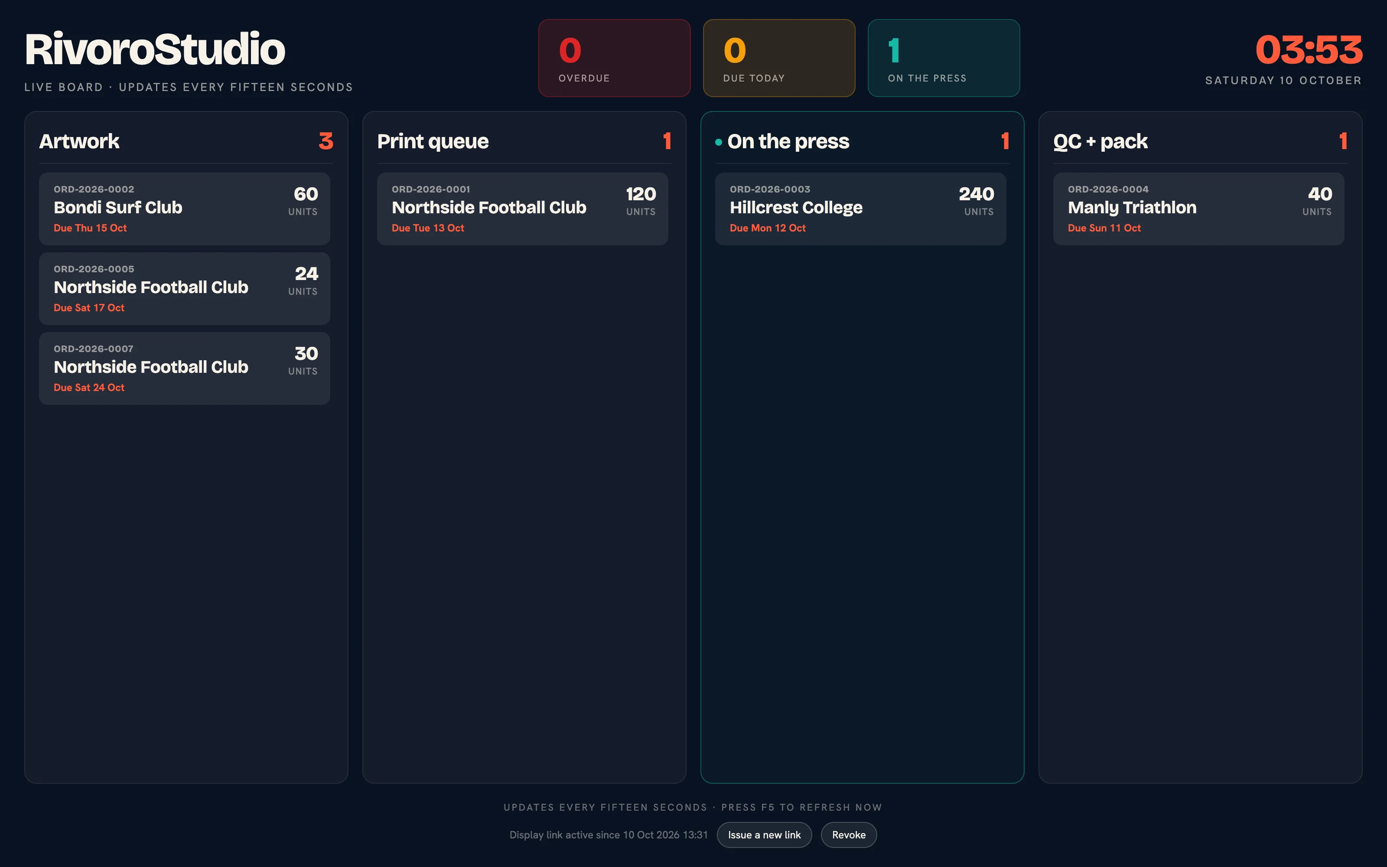Open the Manly Triathlon order card
The width and height of the screenshot is (1387, 867).
tap(1198, 209)
